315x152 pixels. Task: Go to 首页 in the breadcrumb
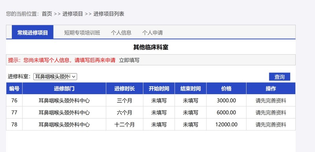click(x=47, y=14)
